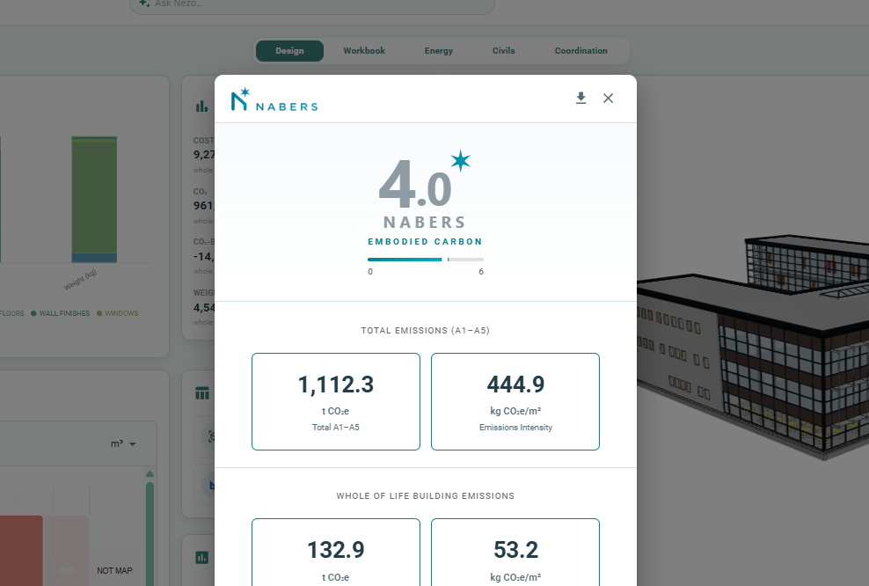
Task: Open the Workbook tab
Action: pos(364,51)
